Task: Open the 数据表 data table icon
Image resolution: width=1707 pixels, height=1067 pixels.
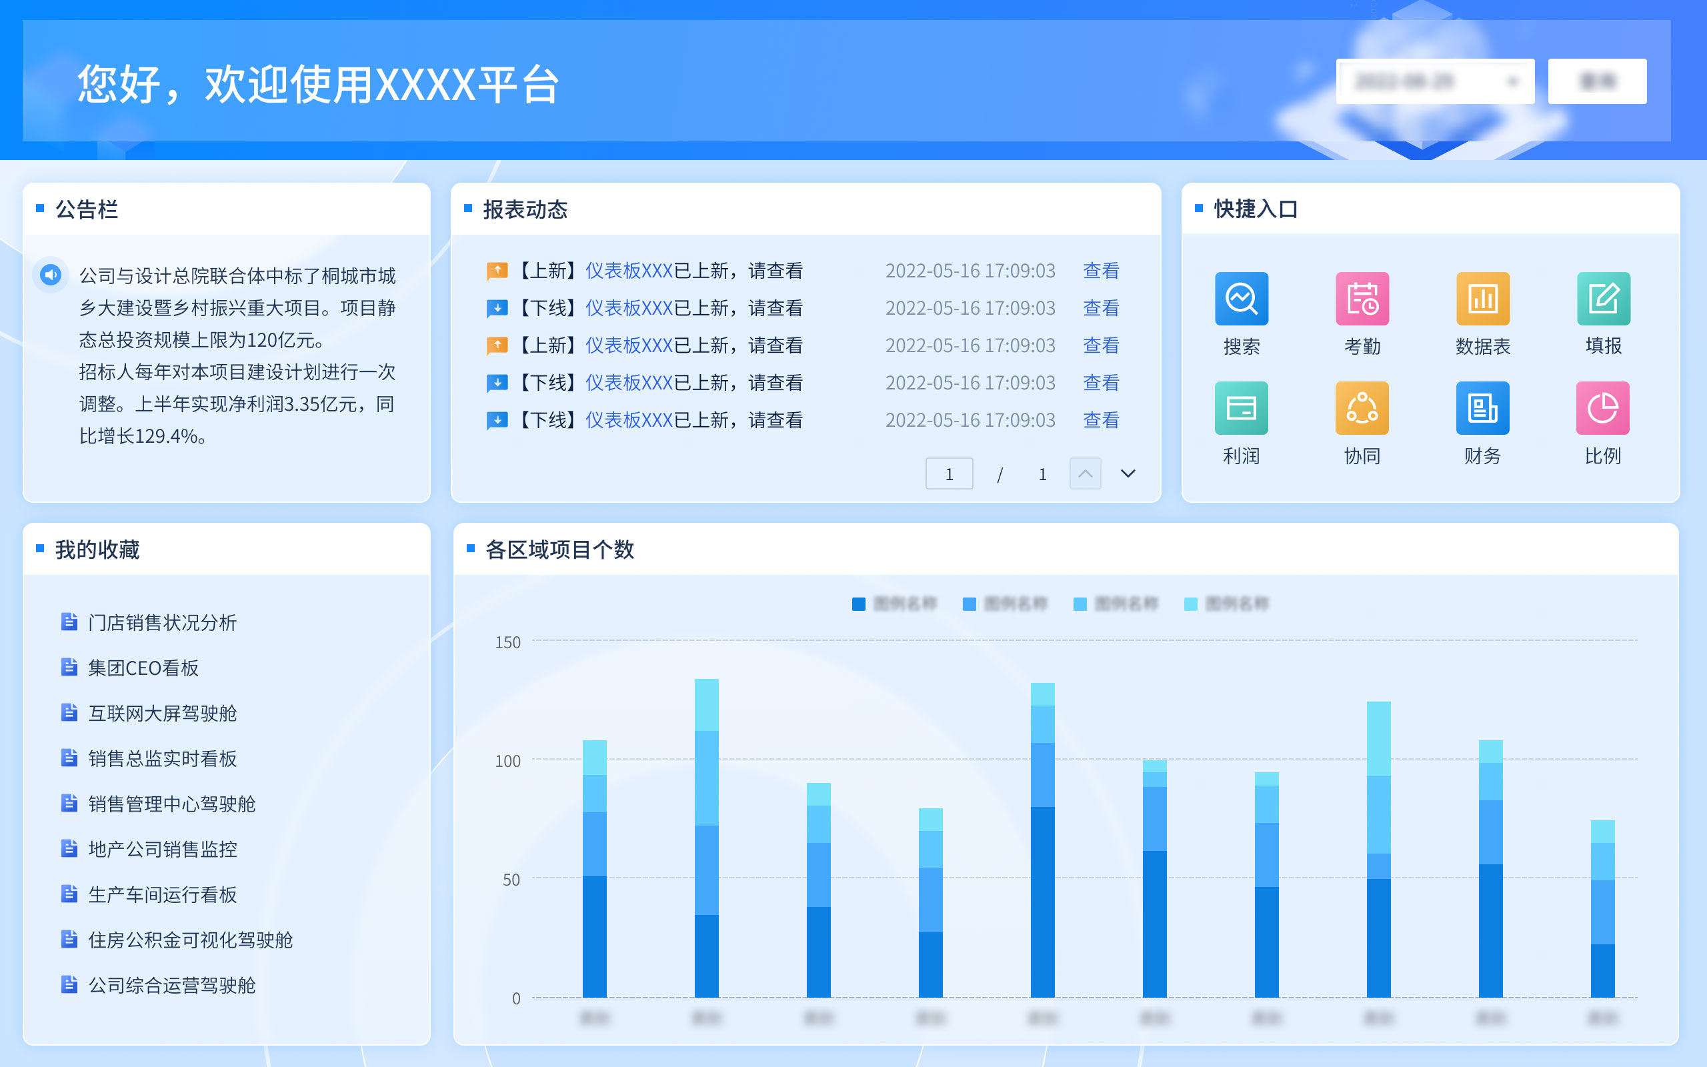Action: [1482, 299]
